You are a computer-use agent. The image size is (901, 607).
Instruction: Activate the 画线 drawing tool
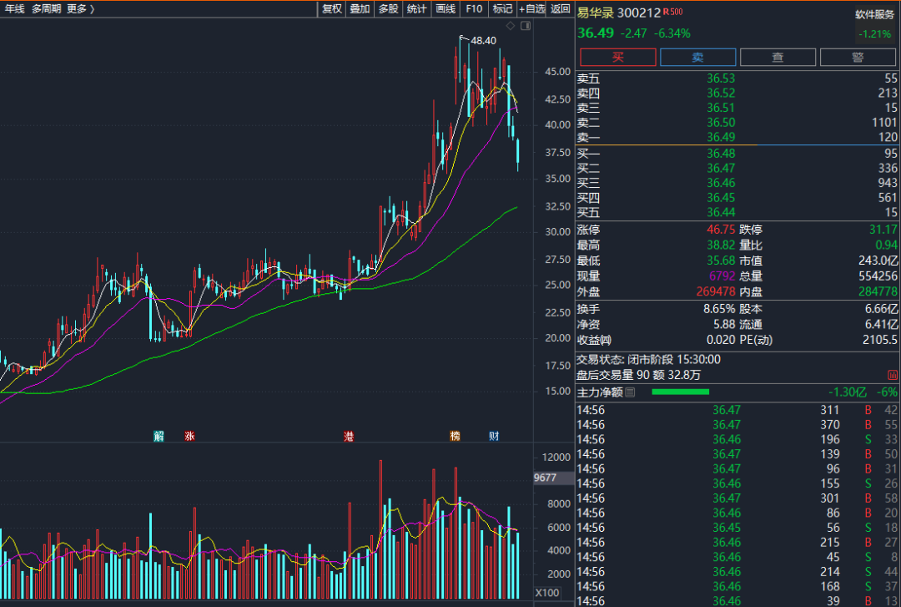[445, 8]
